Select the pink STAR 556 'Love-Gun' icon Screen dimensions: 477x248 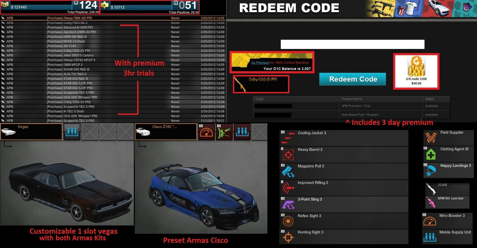coord(431,202)
